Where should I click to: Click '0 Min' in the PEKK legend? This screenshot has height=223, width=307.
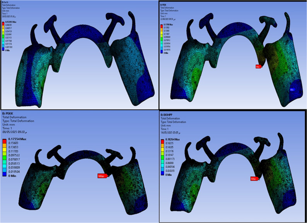pyautogui.click(x=12, y=176)
